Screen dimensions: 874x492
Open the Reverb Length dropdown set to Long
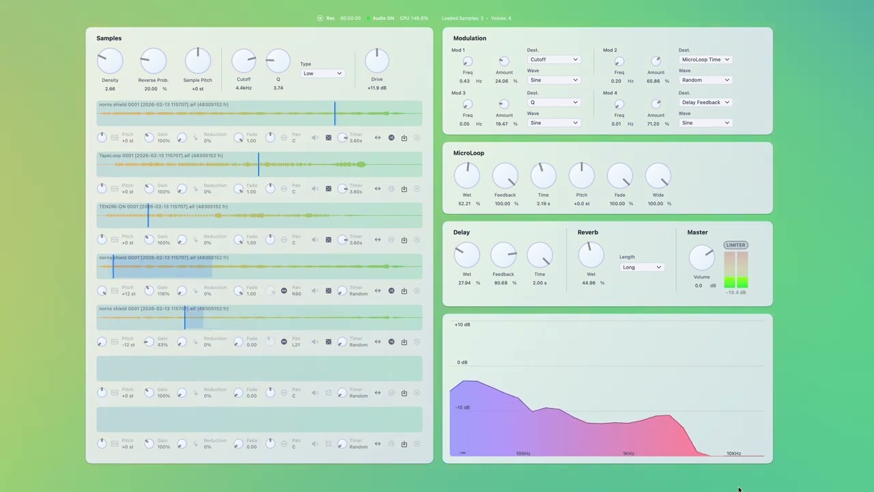[642, 267]
